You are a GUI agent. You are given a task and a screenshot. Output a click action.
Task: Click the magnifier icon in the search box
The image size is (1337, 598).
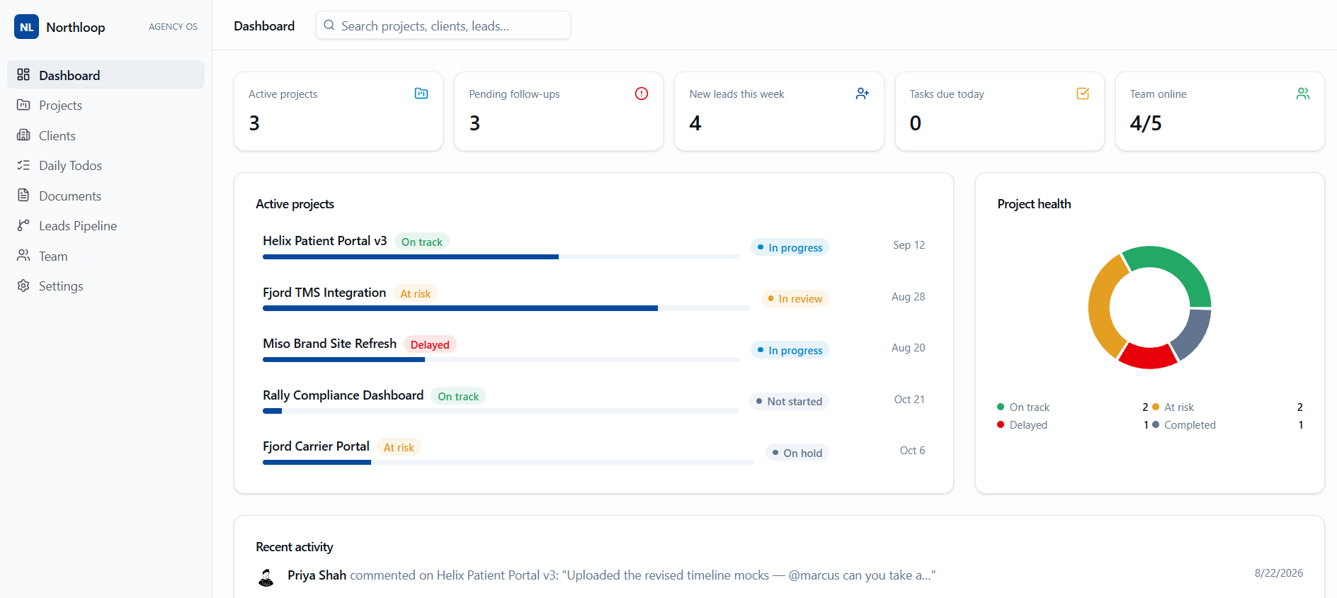point(329,26)
